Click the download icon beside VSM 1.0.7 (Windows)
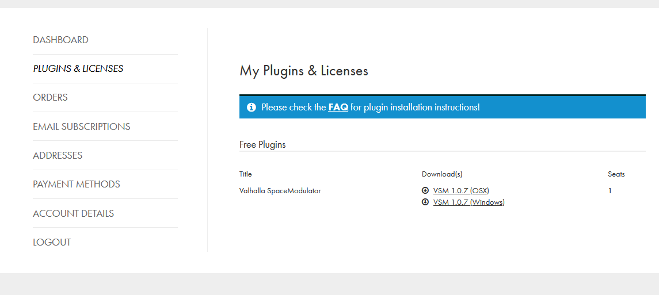Screen dimensions: 659x295 [x=425, y=202]
